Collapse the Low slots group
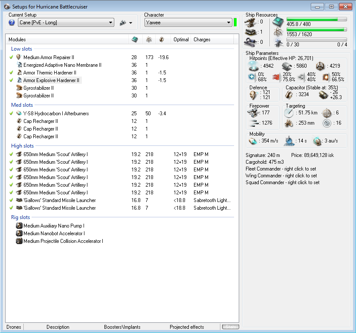356x333 pixels. click(22, 49)
